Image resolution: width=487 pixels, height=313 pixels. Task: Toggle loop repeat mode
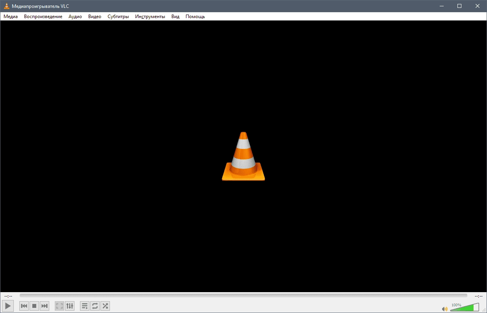point(95,306)
